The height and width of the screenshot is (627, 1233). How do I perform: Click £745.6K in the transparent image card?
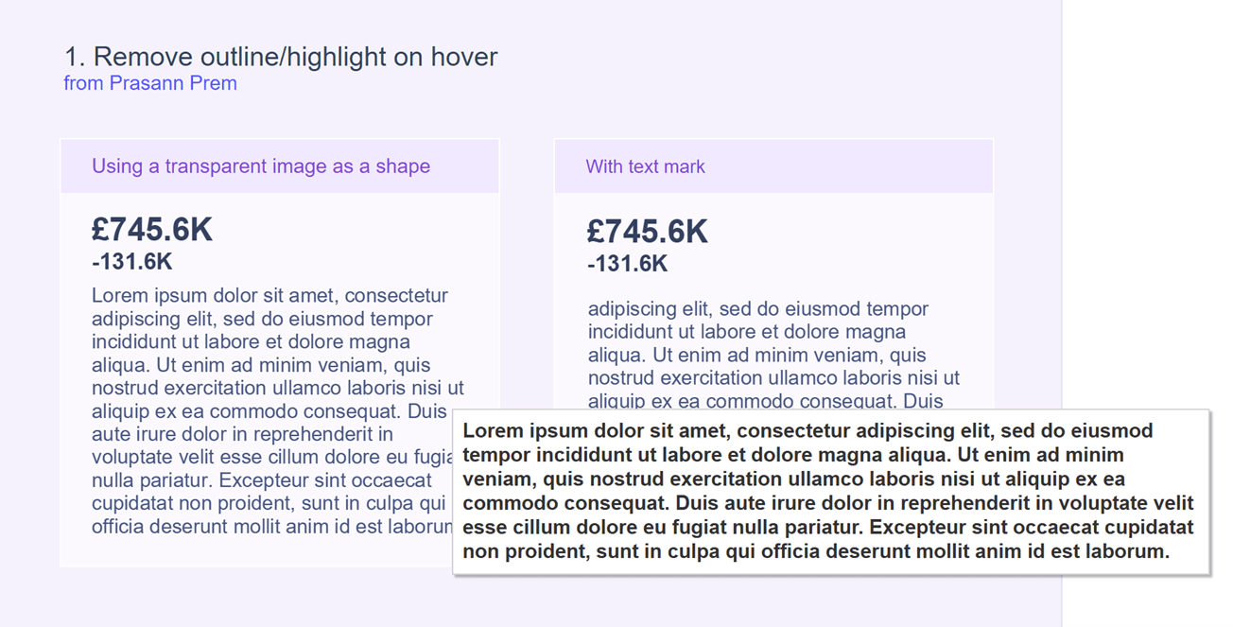click(152, 230)
